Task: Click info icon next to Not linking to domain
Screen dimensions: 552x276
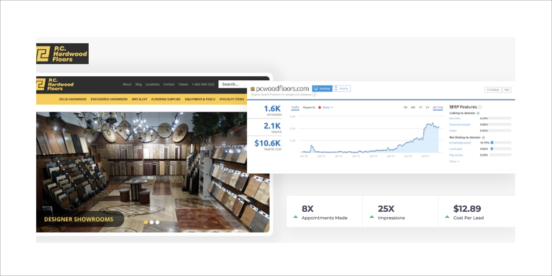Action: tap(483, 138)
